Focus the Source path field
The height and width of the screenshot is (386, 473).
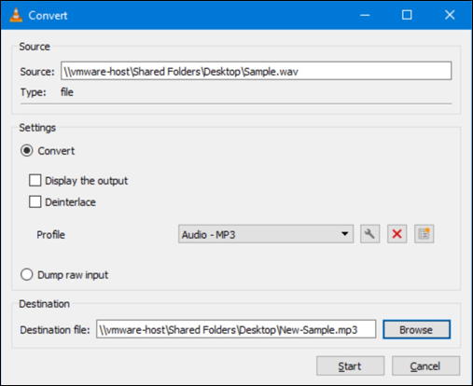pyautogui.click(x=256, y=71)
